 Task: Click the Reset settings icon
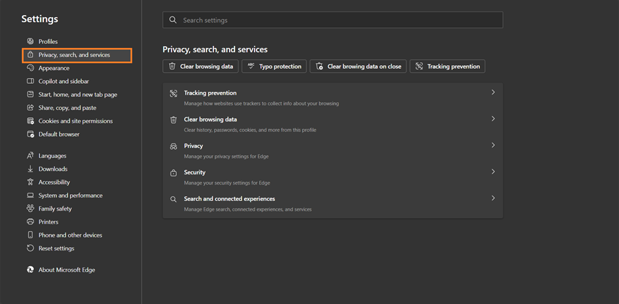click(x=30, y=248)
